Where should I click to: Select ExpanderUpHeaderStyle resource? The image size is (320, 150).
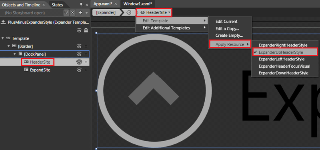click(x=285, y=52)
